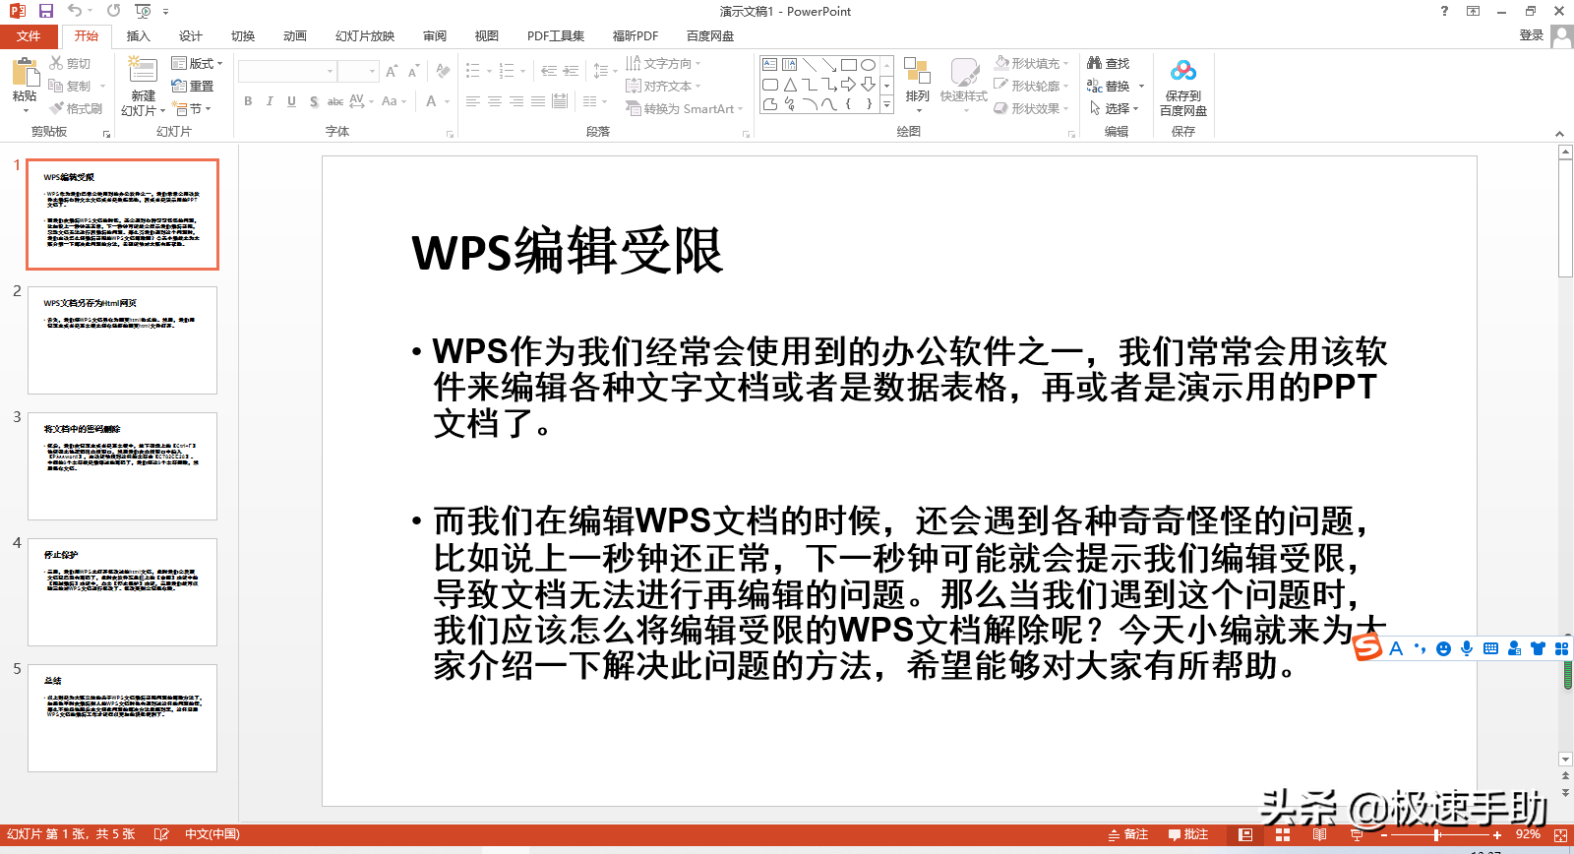The image size is (1574, 854).
Task: Toggle underline formatting
Action: point(291,100)
